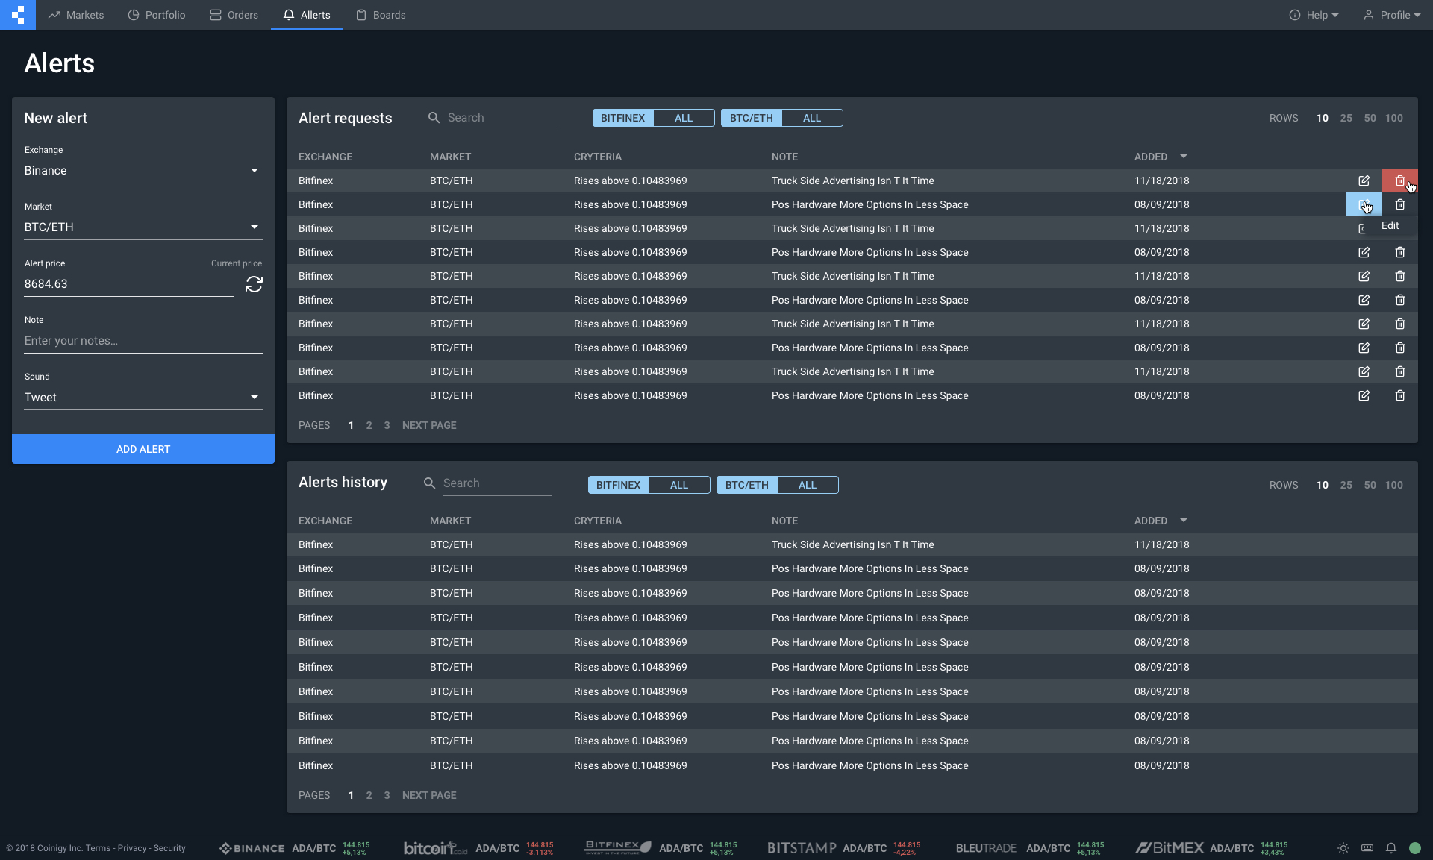
Task: Switch to the Portfolio tab
Action: (157, 15)
